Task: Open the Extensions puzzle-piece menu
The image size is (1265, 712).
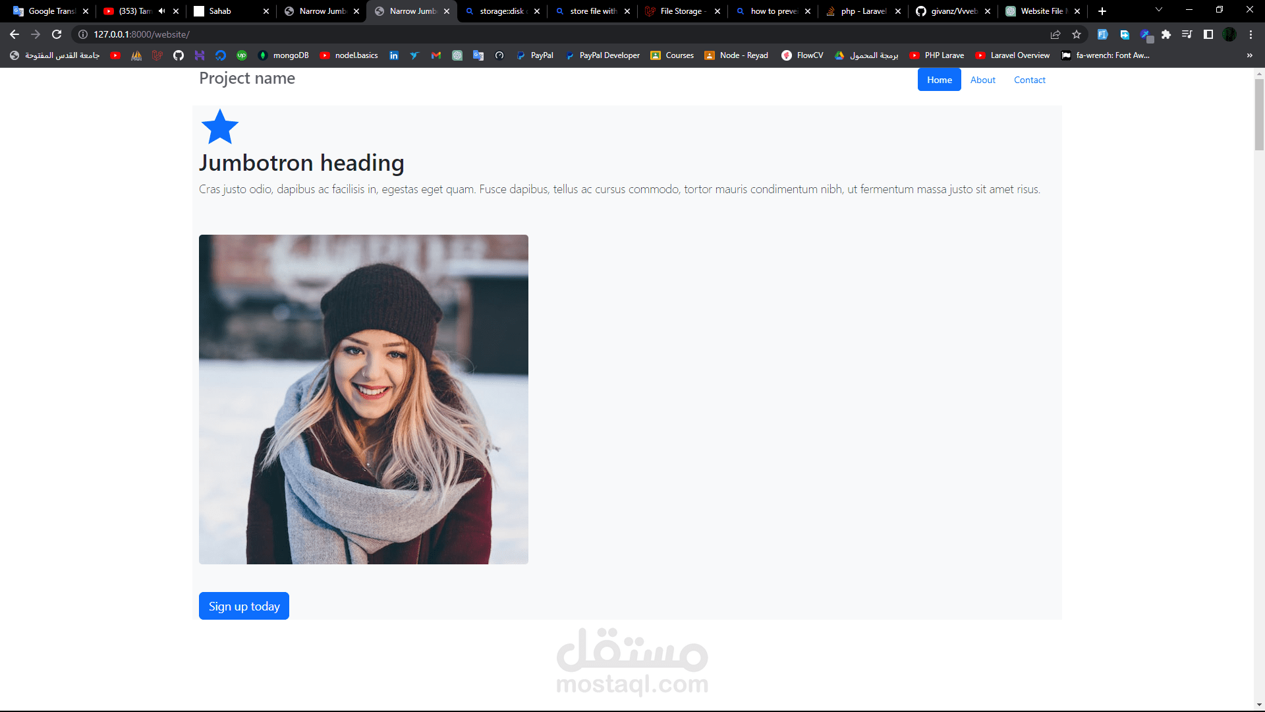Action: (1166, 34)
